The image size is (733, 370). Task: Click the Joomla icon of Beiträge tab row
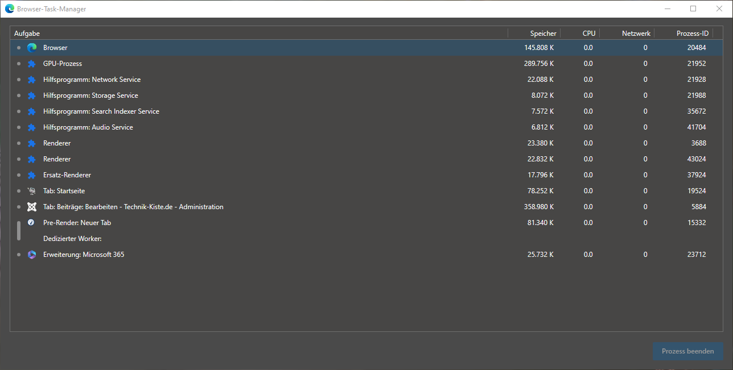[32, 207]
